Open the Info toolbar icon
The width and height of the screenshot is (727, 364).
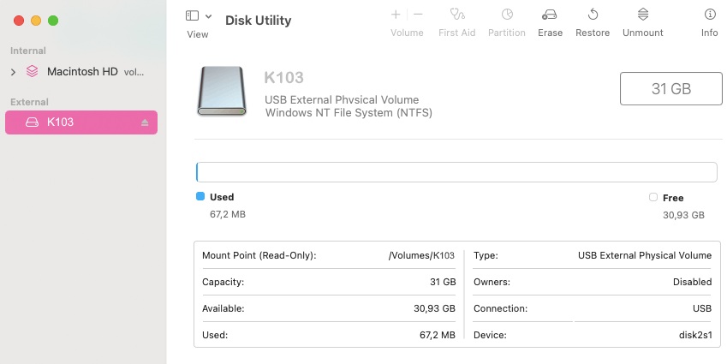(x=710, y=15)
